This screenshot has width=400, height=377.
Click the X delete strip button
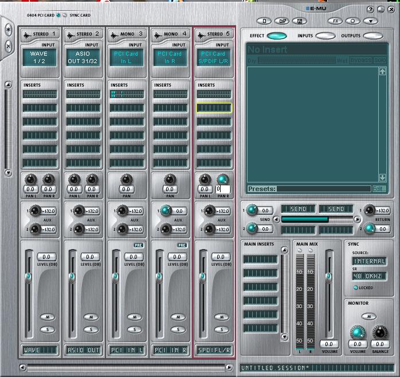[9, 46]
